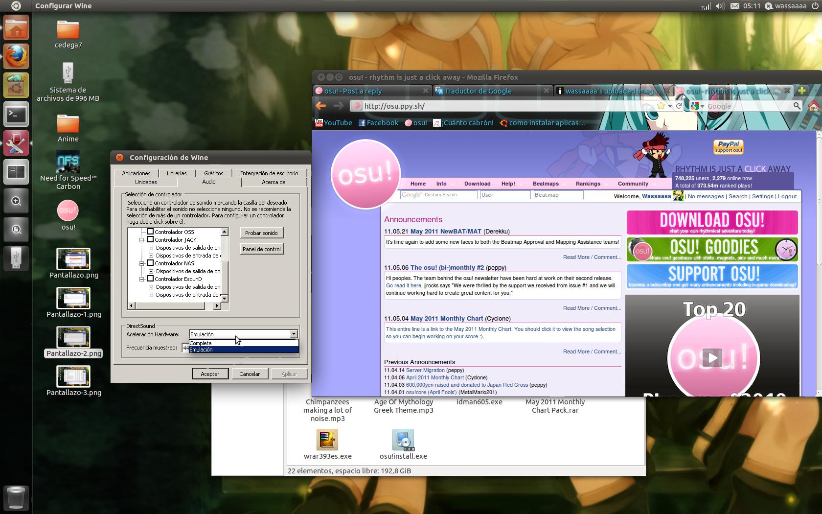
Task: Collapse the Controlador NAS tree node
Action: (x=142, y=263)
